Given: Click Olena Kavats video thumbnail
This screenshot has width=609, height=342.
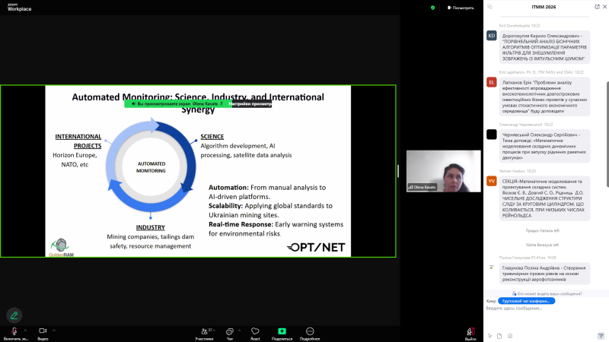Looking at the screenshot, I should tap(443, 170).
